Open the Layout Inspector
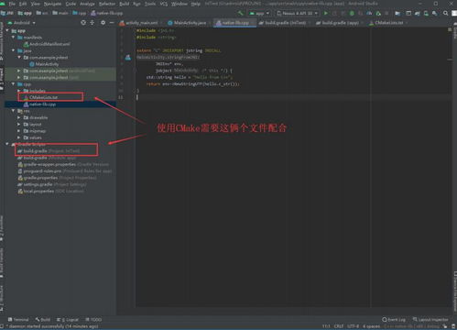Image resolution: width=457 pixels, height=330 pixels. (x=430, y=319)
